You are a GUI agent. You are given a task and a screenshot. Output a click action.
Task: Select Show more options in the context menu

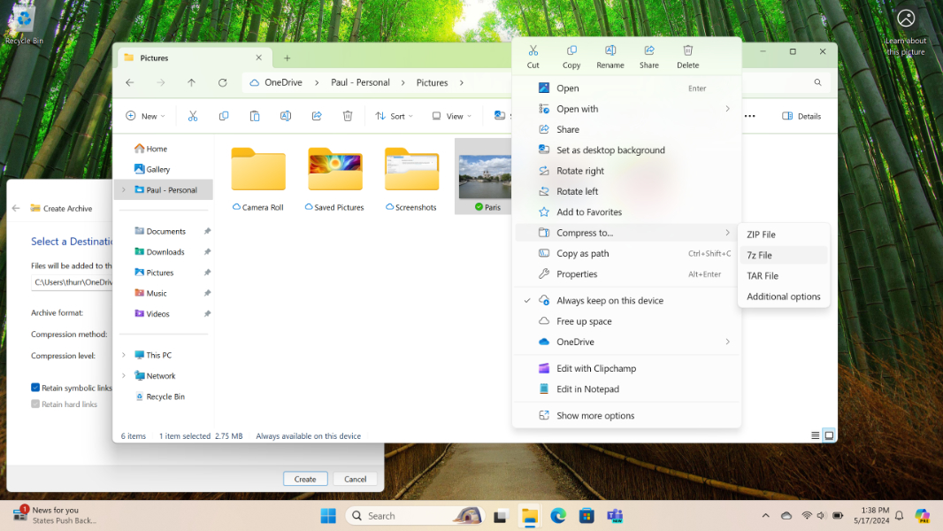(597, 415)
